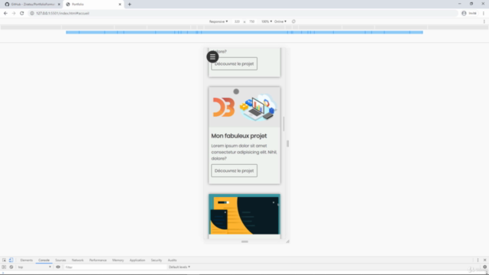The width and height of the screenshot is (489, 275).
Task: Open the Default levels dropdown
Action: click(180, 267)
